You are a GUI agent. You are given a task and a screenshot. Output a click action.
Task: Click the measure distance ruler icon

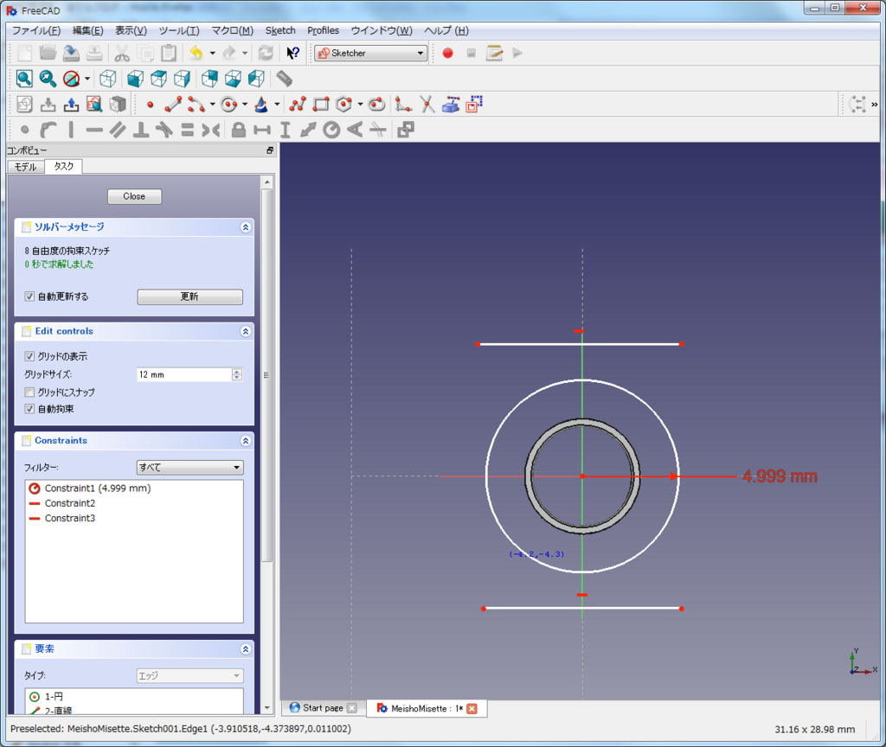point(284,79)
